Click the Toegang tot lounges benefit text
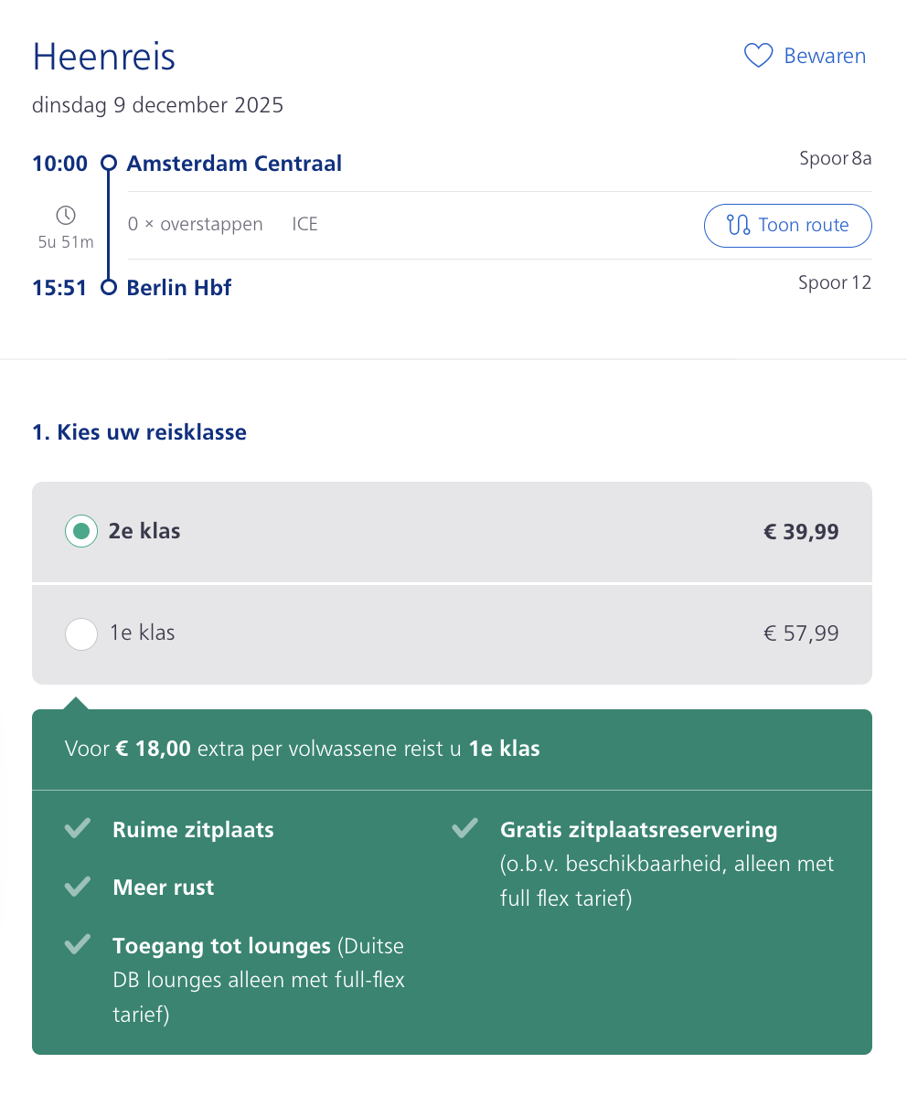Image resolution: width=907 pixels, height=1095 pixels. click(221, 945)
